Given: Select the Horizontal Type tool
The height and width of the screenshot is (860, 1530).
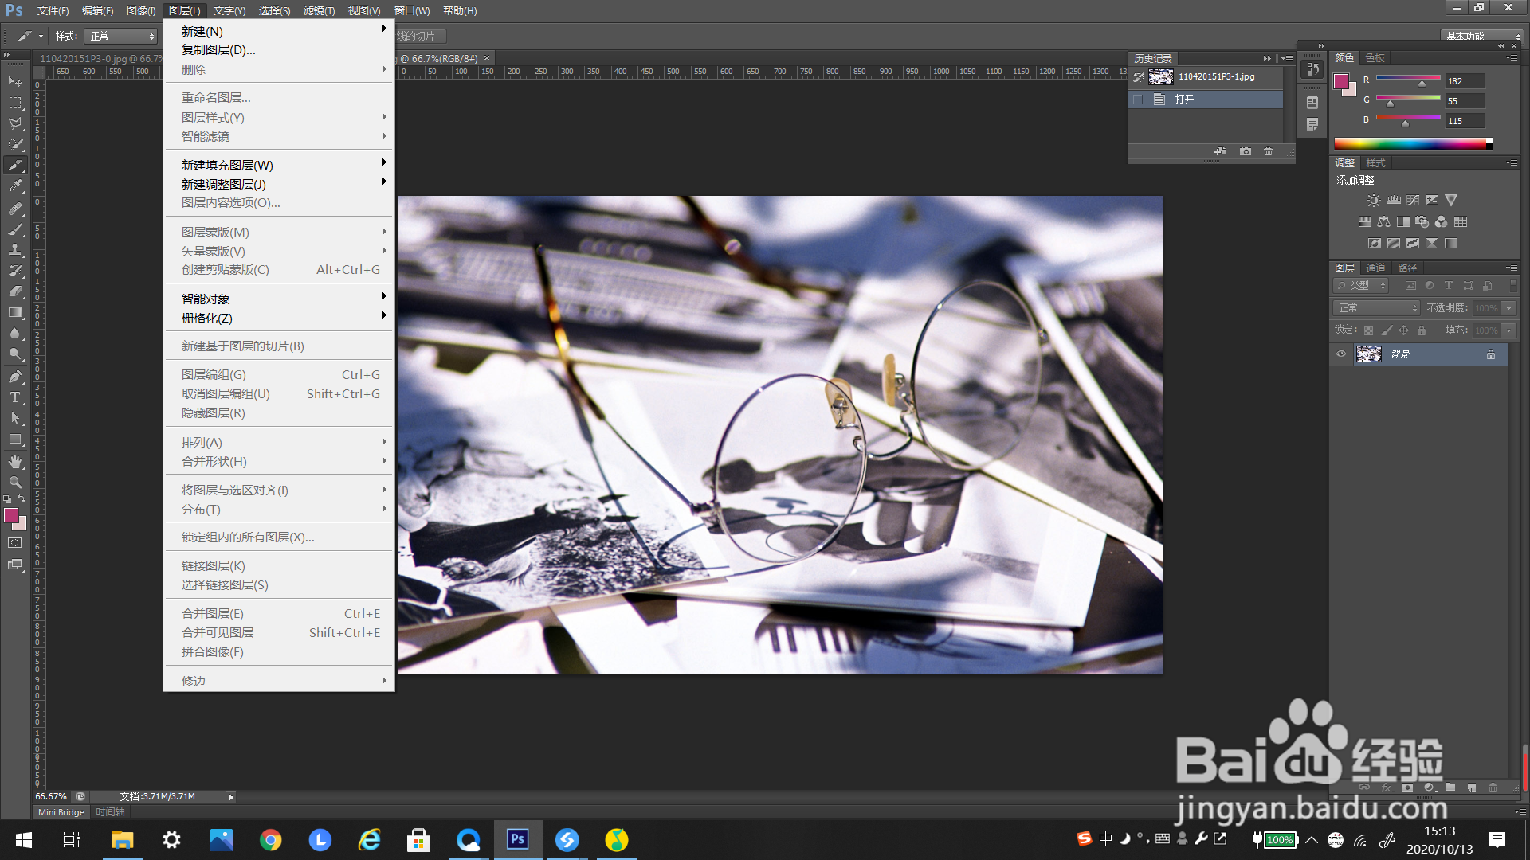Looking at the screenshot, I should 15,397.
